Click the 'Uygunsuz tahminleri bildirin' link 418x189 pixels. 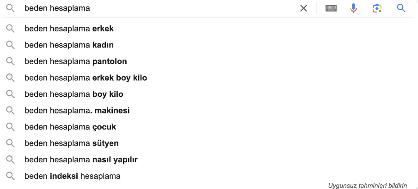[x=368, y=185]
